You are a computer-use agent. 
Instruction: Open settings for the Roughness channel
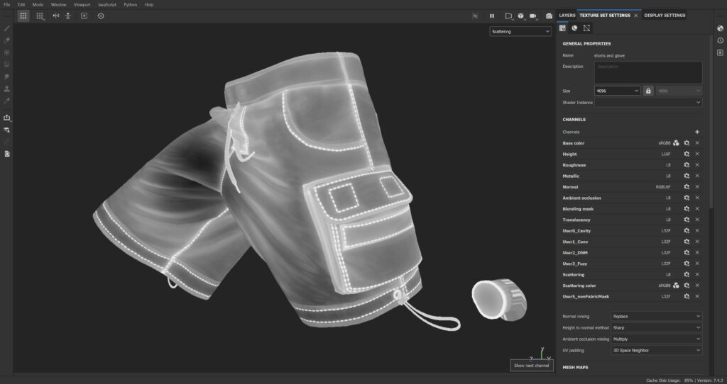[687, 165]
